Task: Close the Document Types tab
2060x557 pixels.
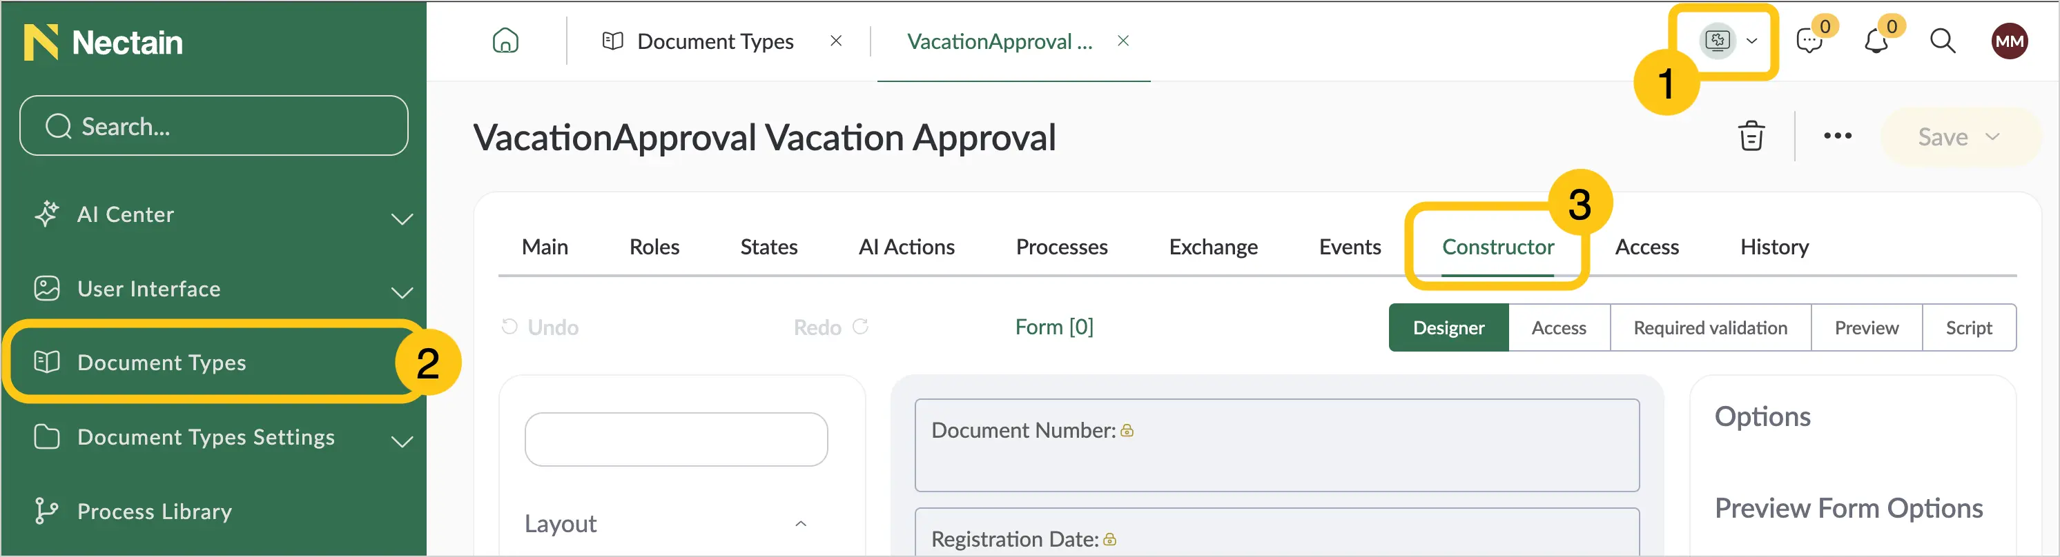Action: (836, 41)
